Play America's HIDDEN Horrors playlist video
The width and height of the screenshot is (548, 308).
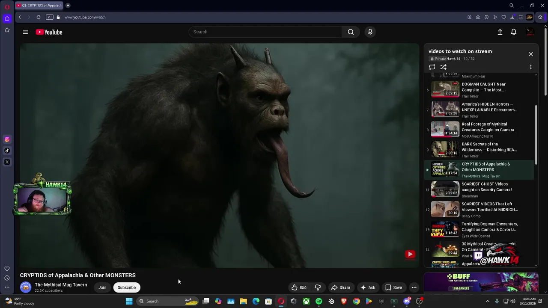tap(479, 110)
